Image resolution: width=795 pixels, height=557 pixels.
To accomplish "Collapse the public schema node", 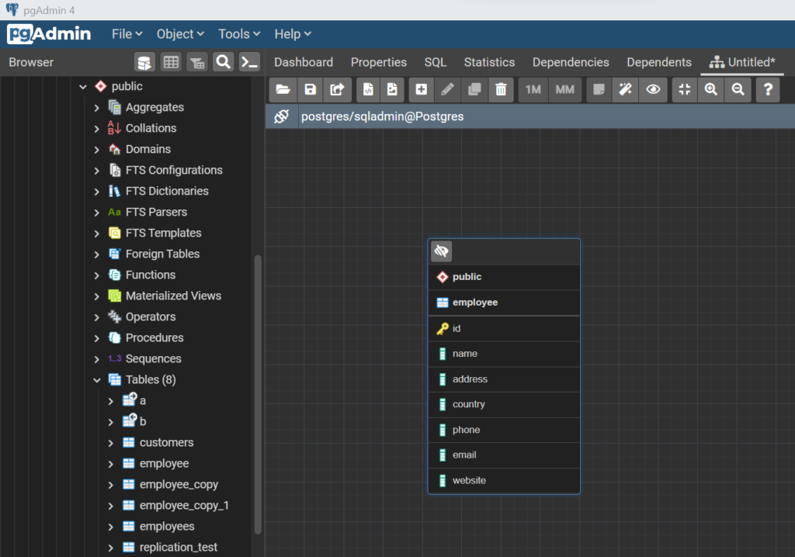I will pos(82,86).
